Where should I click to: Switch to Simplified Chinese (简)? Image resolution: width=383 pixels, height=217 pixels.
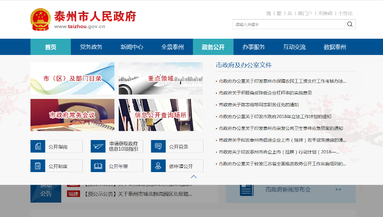[x=269, y=13]
